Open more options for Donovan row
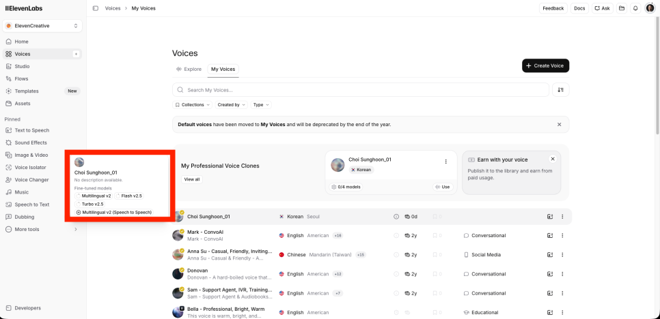The image size is (660, 319). pos(562,274)
